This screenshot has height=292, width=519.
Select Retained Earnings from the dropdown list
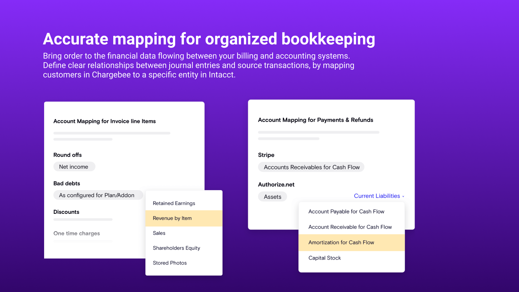pos(174,203)
